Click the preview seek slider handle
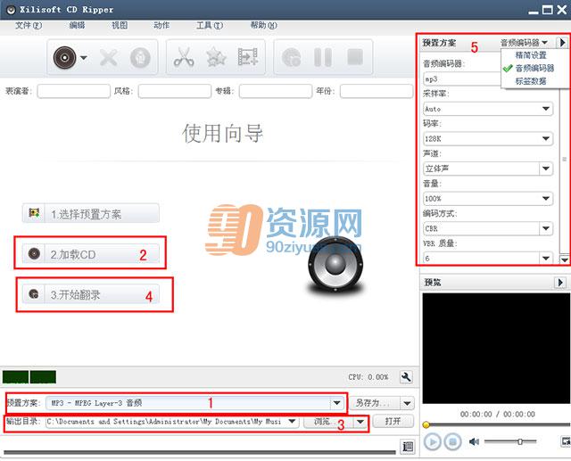 [x=426, y=424]
